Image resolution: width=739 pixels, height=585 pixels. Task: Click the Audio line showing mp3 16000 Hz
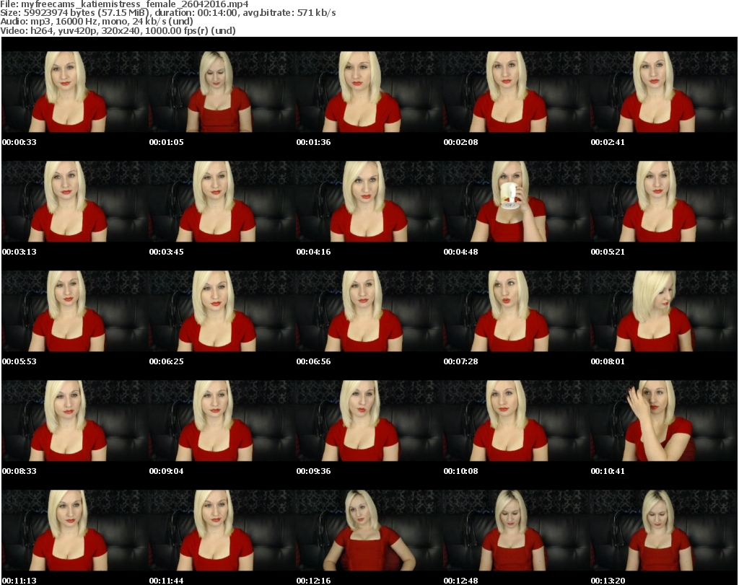(97, 22)
